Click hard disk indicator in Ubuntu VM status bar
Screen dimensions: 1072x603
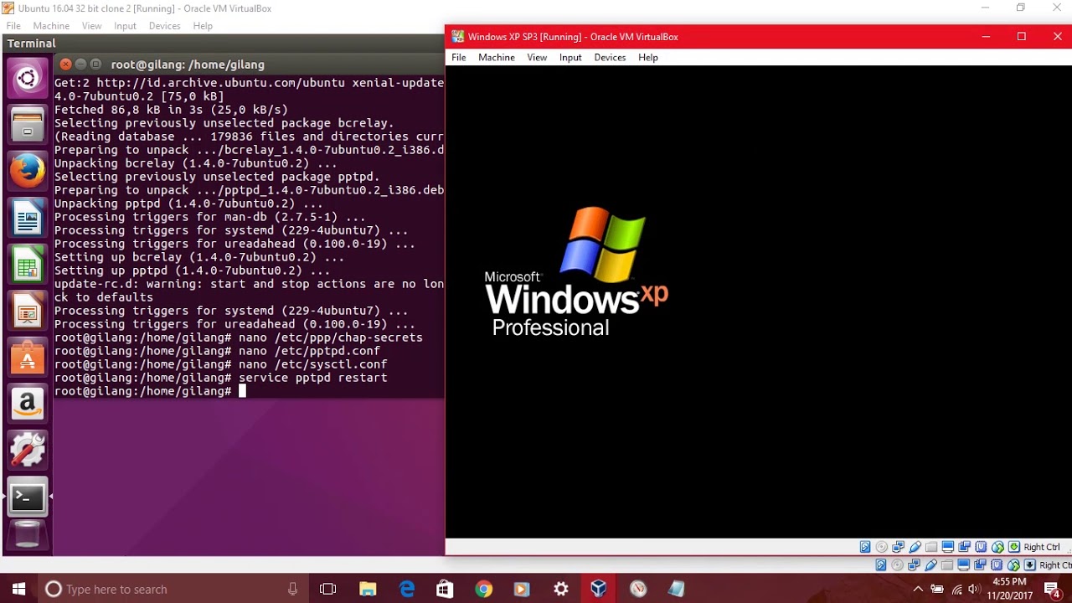click(x=881, y=565)
